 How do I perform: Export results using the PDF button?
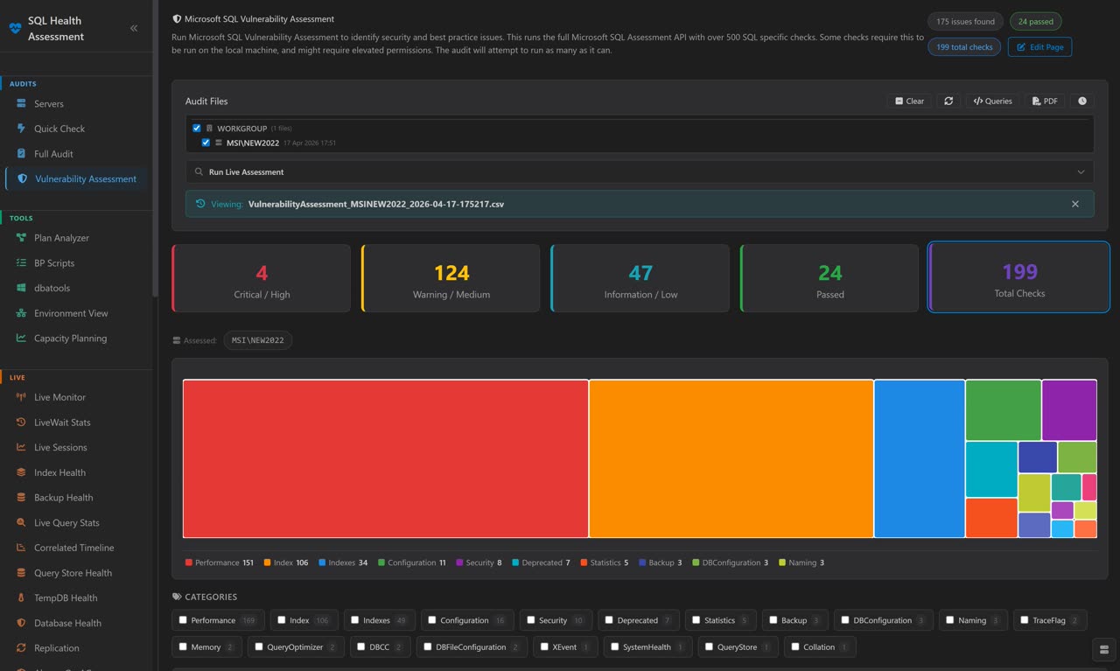1044,101
